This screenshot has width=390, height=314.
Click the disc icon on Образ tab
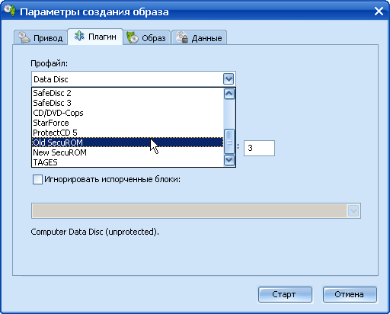click(133, 37)
